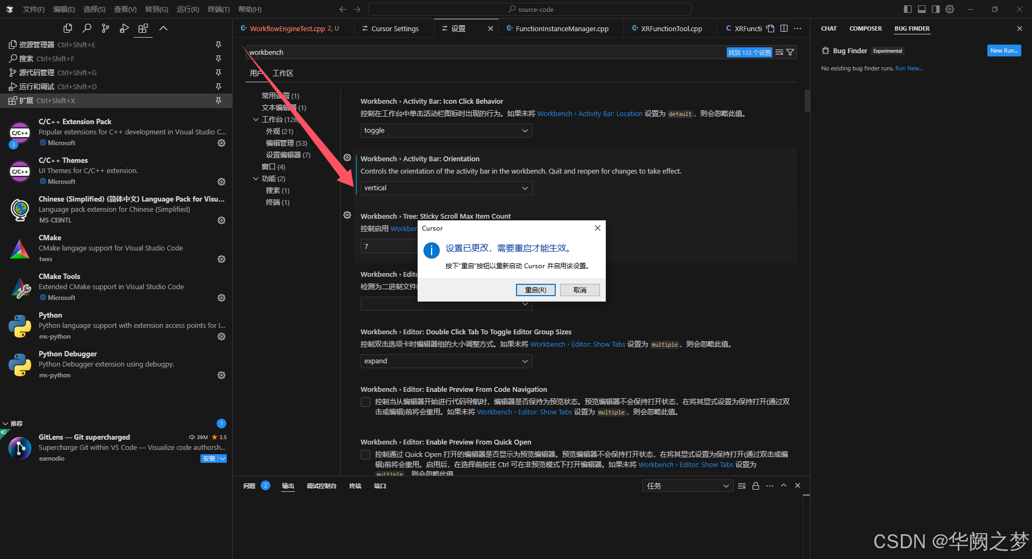1032x559 pixels.
Task: Open the title bar settings gear
Action: [950, 9]
